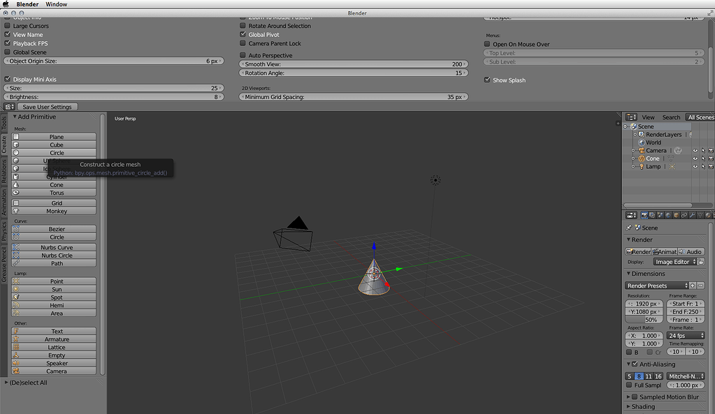Disable Playback FPS checkbox
The height and width of the screenshot is (414, 715).
7,43
